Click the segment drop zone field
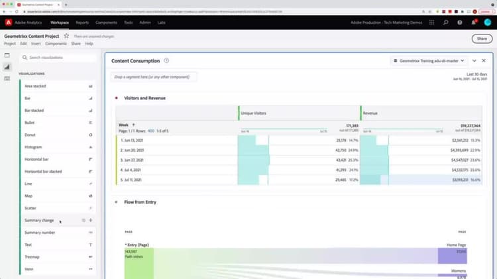497x279 pixels. click(154, 77)
